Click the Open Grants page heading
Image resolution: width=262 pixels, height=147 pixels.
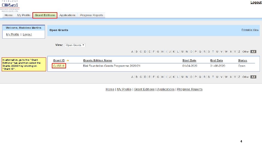click(x=59, y=30)
